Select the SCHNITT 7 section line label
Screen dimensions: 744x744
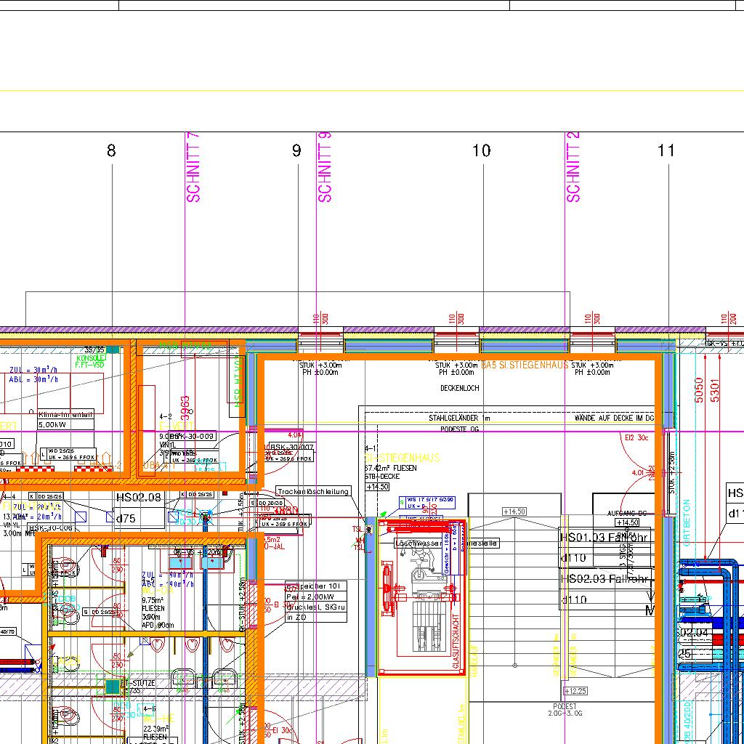point(193,168)
